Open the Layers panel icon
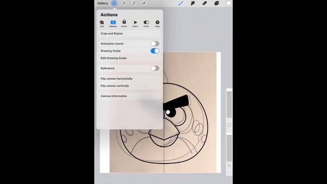327x184 pixels. pyautogui.click(x=217, y=3)
